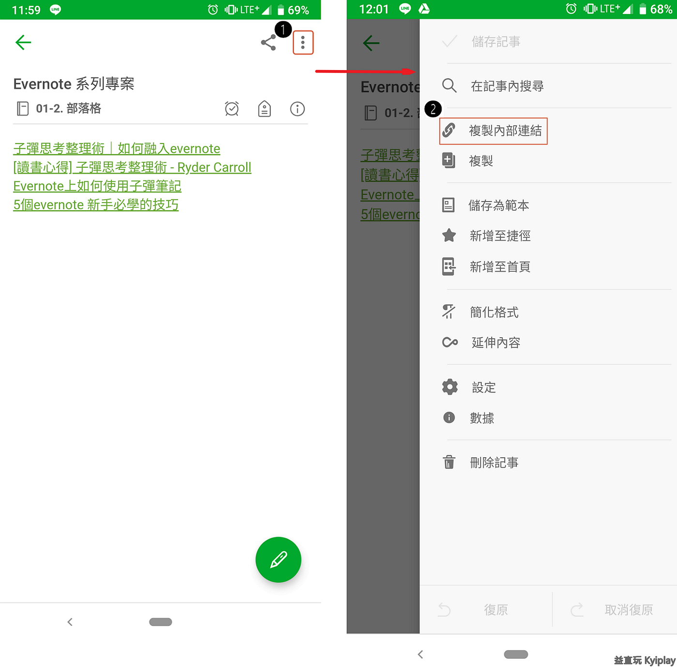The width and height of the screenshot is (677, 667).
Task: Tap the green pencil edit button
Action: [x=279, y=560]
